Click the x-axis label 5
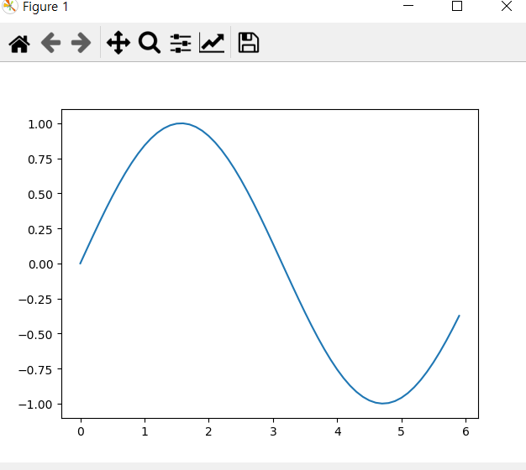This screenshot has height=470, width=526. (401, 431)
